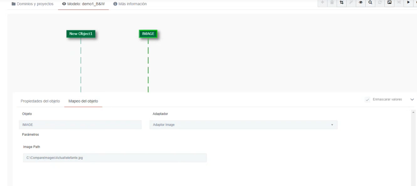This screenshot has width=417, height=186.
Task: Switch to Propiedades del objeto tab
Action: (40, 101)
